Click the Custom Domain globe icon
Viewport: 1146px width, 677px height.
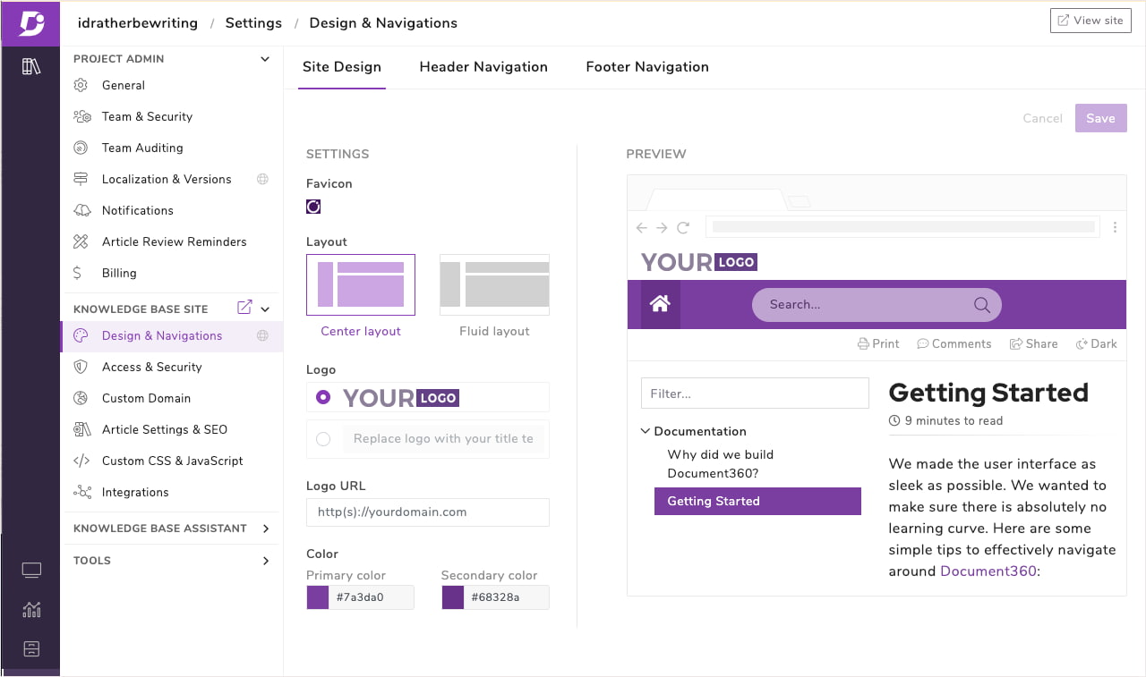pyautogui.click(x=81, y=398)
